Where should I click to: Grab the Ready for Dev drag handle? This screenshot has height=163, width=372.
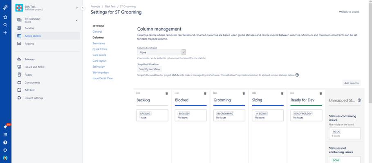point(292,93)
